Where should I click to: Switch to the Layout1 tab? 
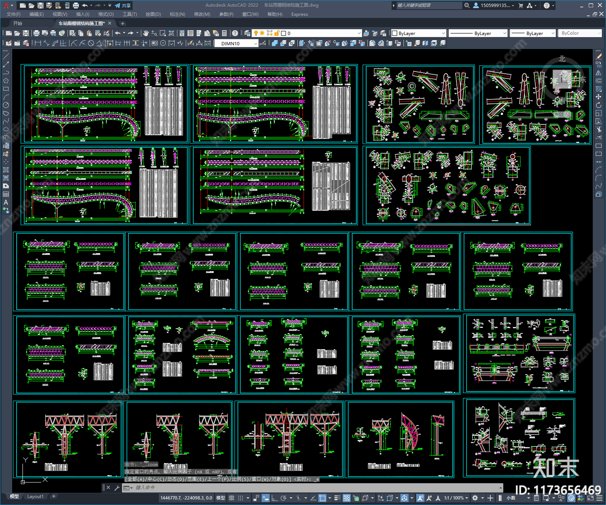tap(35, 496)
